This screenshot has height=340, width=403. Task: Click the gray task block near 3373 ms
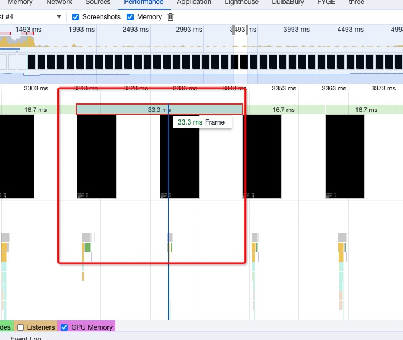point(342,238)
